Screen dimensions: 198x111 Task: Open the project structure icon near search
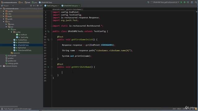tap(192, 2)
